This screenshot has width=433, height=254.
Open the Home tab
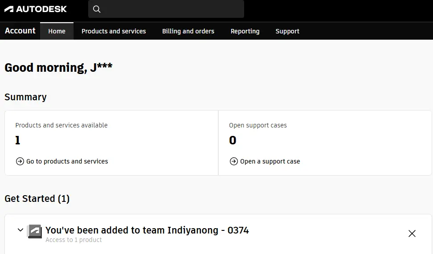point(57,31)
